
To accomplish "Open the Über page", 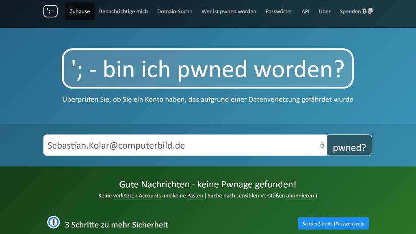I will [x=325, y=11].
